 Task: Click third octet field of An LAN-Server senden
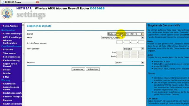pos(134,42)
